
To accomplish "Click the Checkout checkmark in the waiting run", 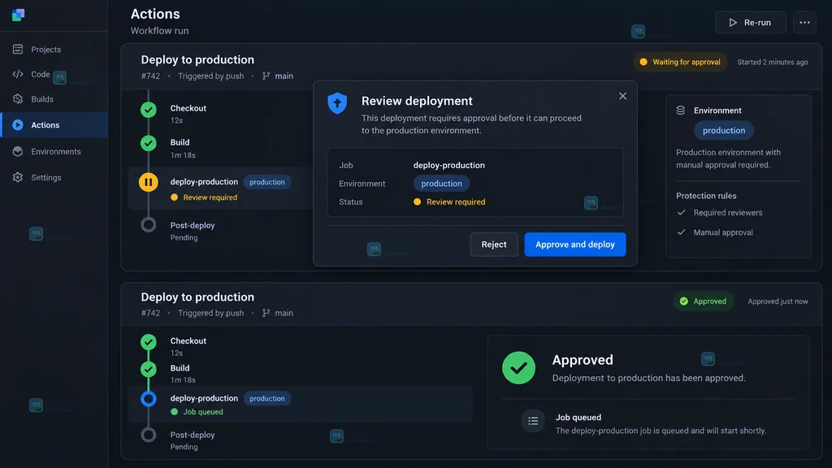I will (149, 110).
